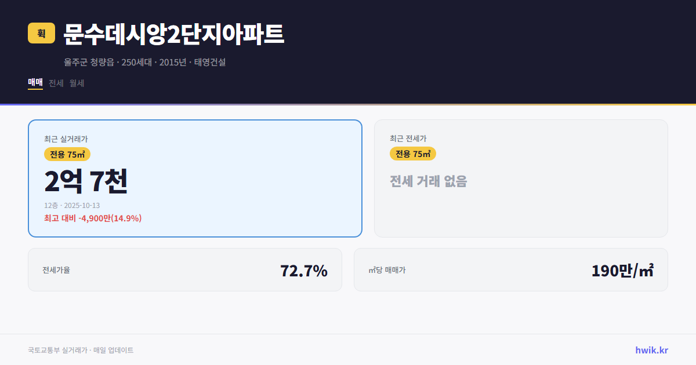Click the 전용 75㎡ badge on jeonse card

tap(413, 154)
